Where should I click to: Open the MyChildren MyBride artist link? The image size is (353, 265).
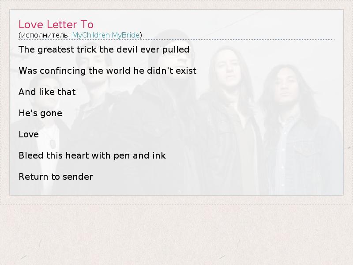click(x=106, y=35)
